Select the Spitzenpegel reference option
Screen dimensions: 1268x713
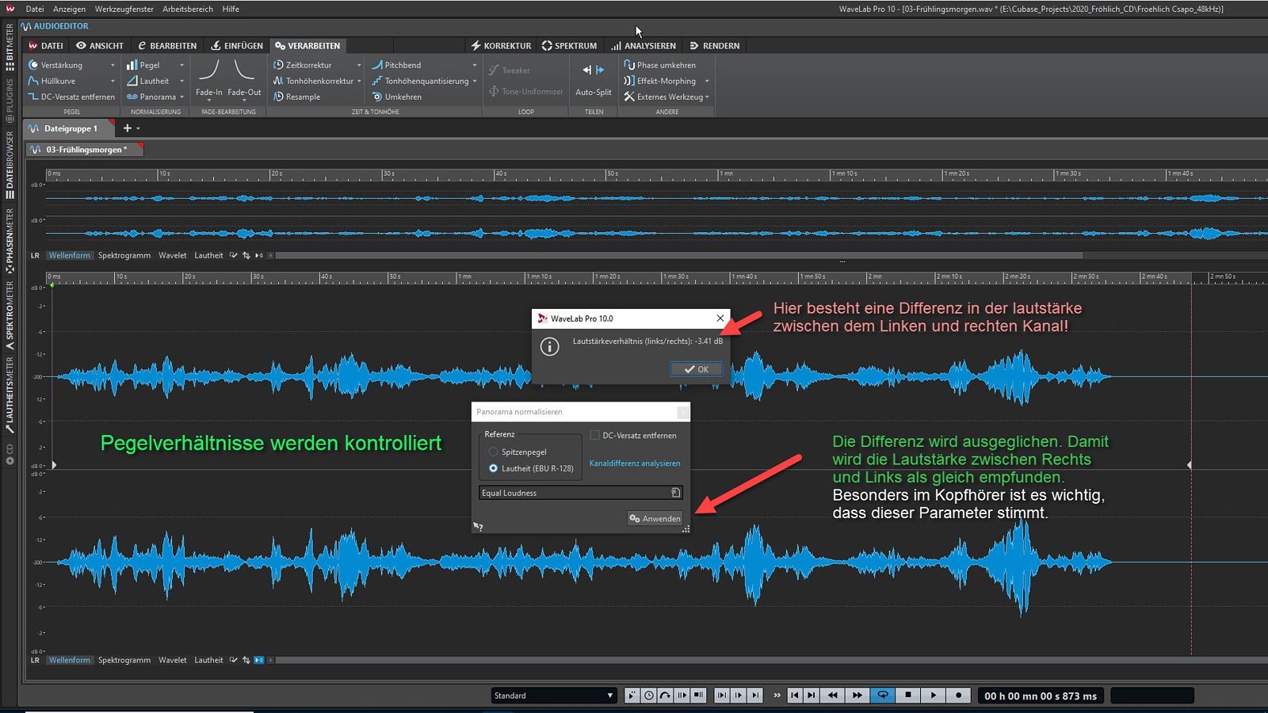click(x=518, y=452)
